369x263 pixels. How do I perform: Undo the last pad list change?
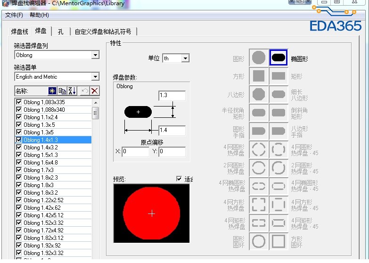click(x=85, y=91)
